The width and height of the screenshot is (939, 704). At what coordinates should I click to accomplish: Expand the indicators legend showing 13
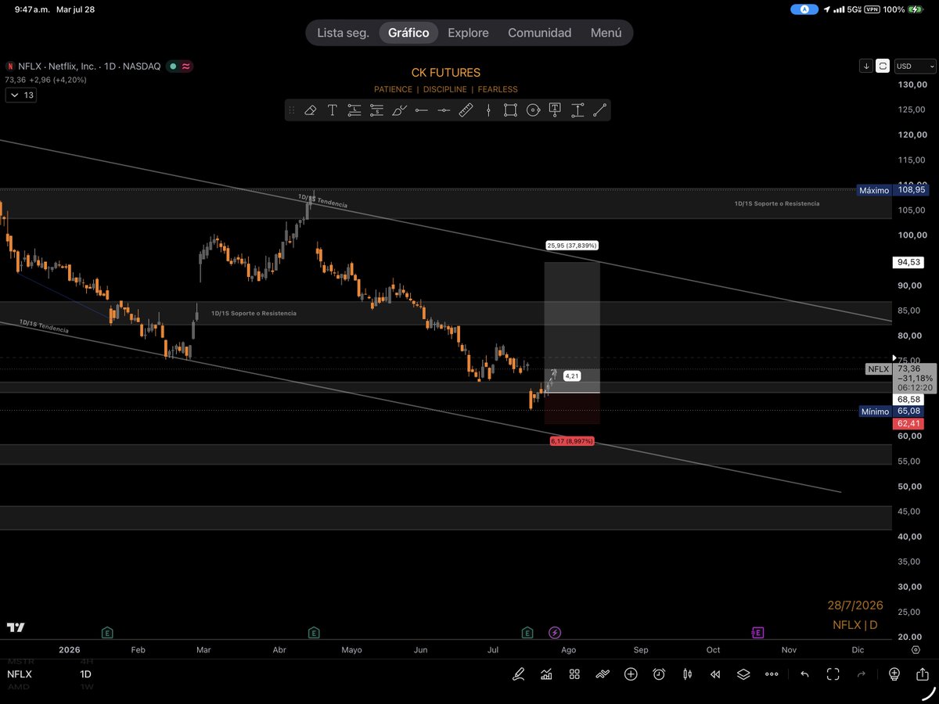(20, 95)
